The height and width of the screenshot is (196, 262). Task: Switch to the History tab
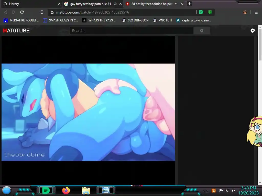coord(32,4)
